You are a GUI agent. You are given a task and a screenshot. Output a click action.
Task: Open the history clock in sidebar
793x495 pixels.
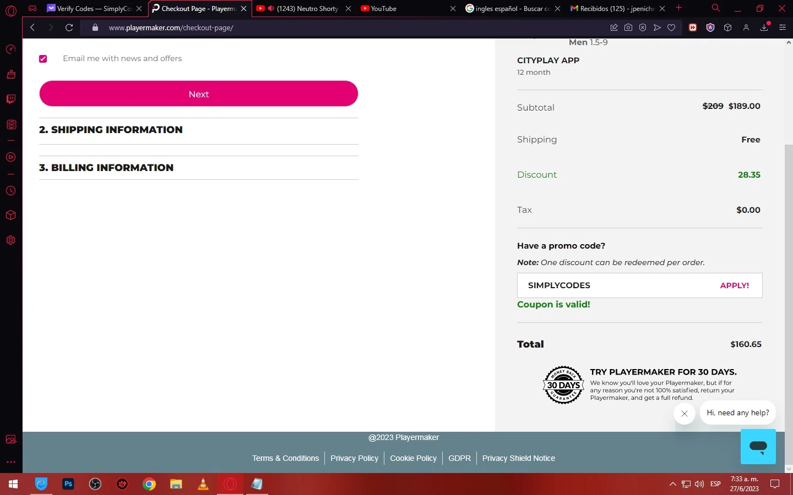(x=11, y=191)
